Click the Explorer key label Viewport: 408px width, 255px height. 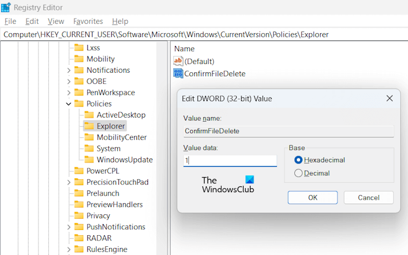click(111, 126)
